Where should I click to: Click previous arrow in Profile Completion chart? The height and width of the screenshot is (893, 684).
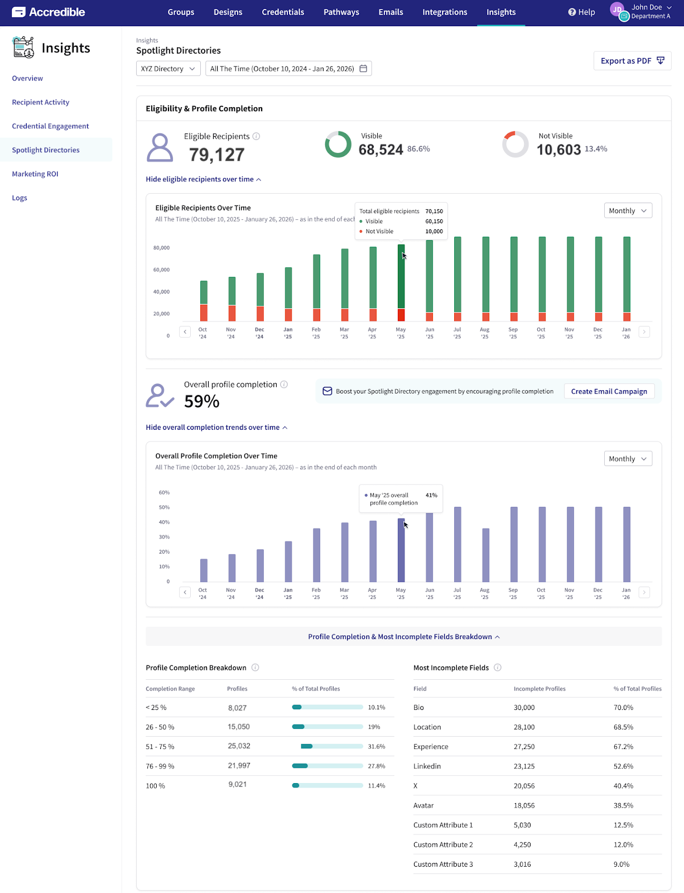(185, 592)
